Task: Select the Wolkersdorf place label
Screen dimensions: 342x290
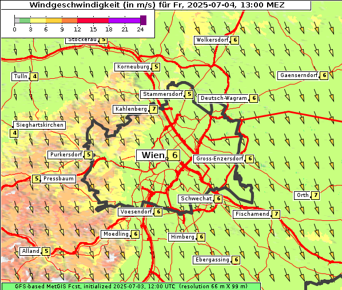Action: click(x=212, y=40)
